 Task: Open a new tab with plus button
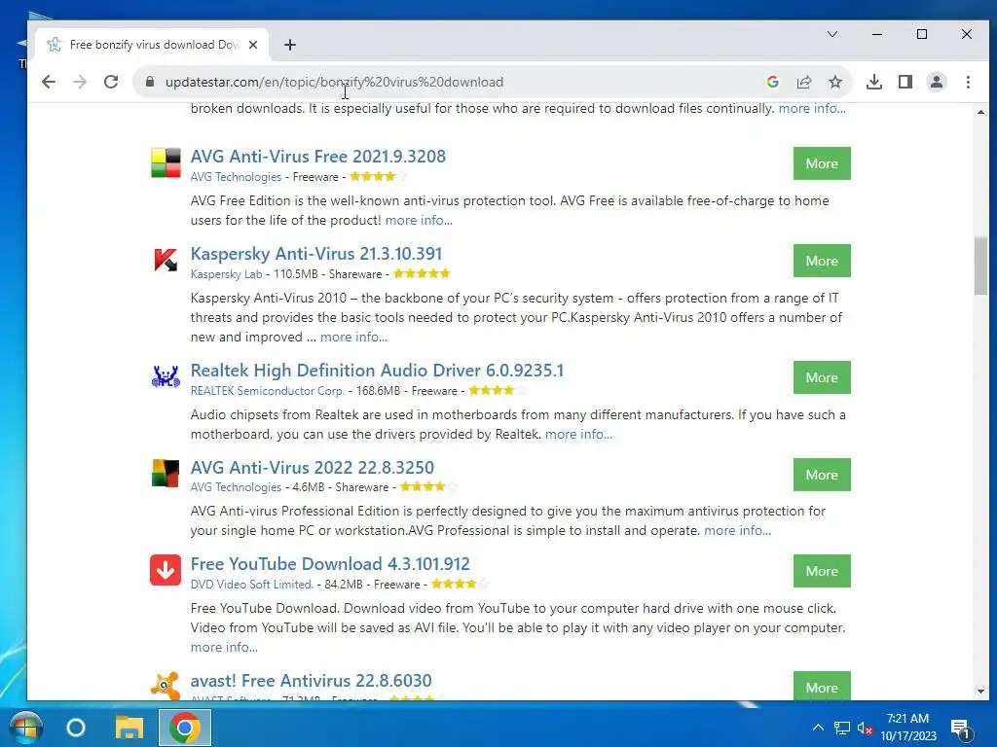point(290,45)
